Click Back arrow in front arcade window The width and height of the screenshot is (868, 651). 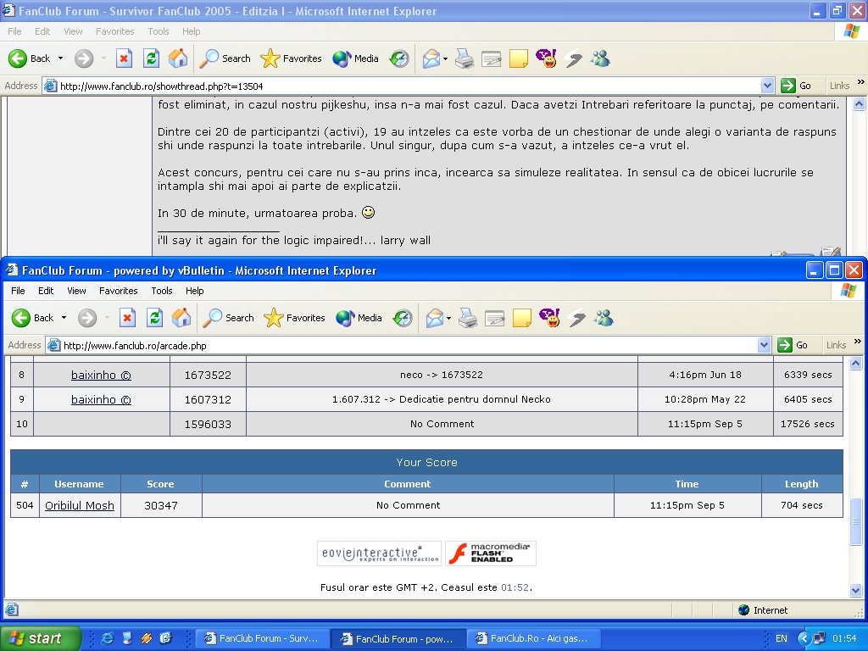[x=21, y=318]
